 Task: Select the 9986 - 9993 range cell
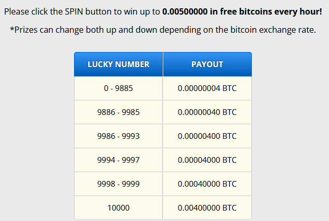pos(118,136)
